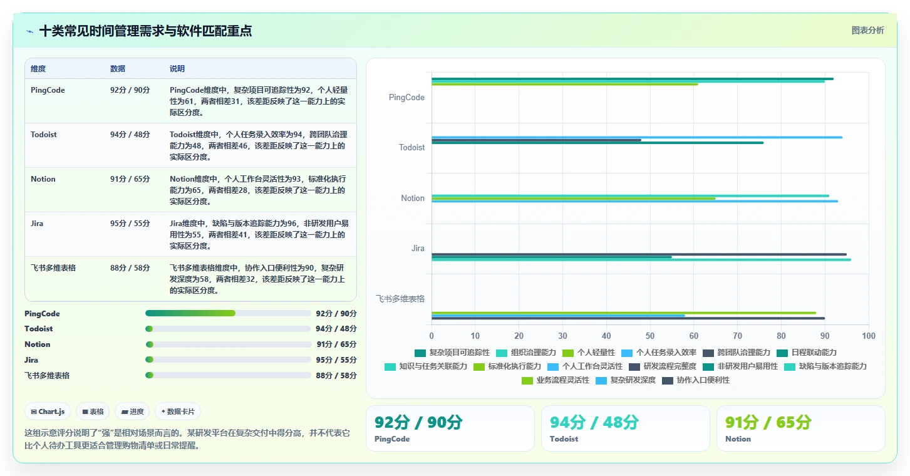Click the 研发流程完整度 legend color swatch
910x476 pixels.
click(x=634, y=366)
